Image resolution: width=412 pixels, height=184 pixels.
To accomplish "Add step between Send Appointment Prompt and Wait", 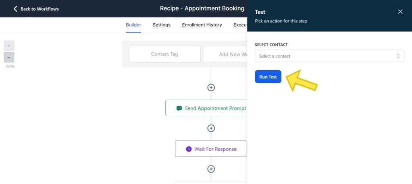I will point(211,128).
